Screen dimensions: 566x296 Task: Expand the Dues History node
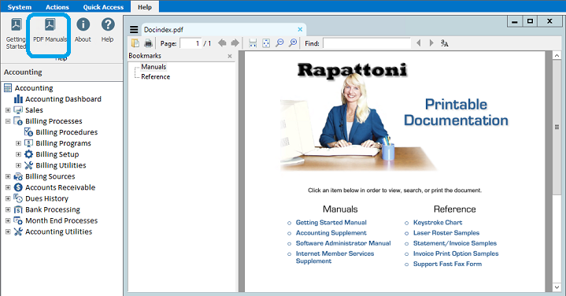tap(8, 198)
